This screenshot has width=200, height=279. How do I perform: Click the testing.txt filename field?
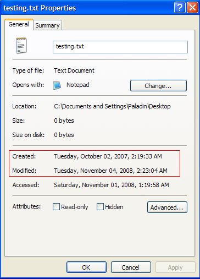click(120, 47)
